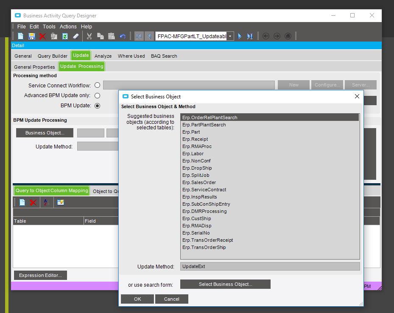This screenshot has height=313, width=394.
Task: Switch to the Query Builder tab
Action: (x=53, y=56)
